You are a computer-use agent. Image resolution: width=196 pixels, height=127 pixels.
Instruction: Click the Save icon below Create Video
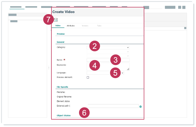(x=56, y=20)
